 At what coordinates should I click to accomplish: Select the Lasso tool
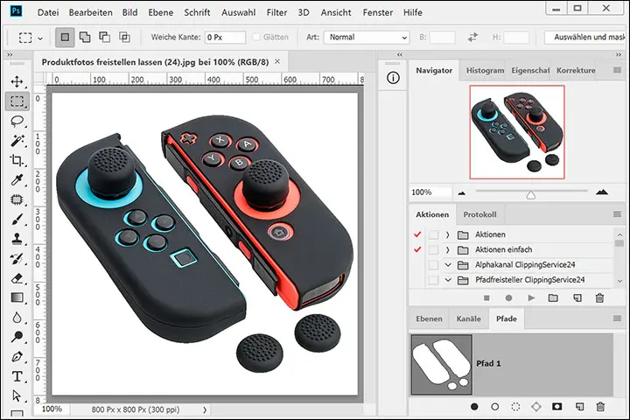pyautogui.click(x=17, y=122)
